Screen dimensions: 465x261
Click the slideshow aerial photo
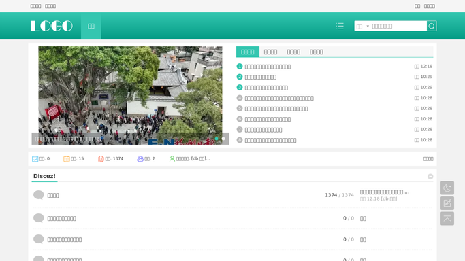(130, 95)
